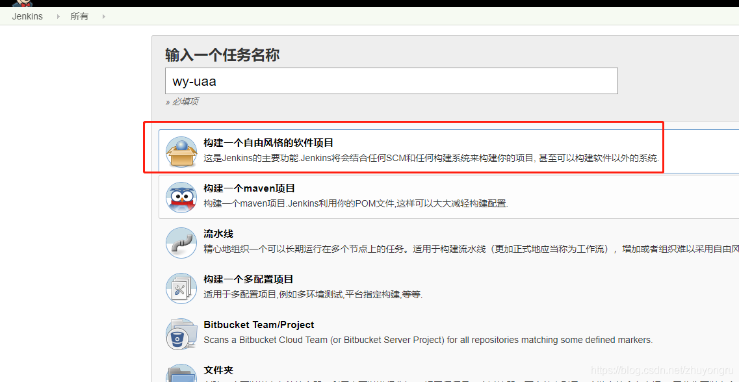739x382 pixels.
Task: Select the 流水线 title
Action: tap(218, 234)
